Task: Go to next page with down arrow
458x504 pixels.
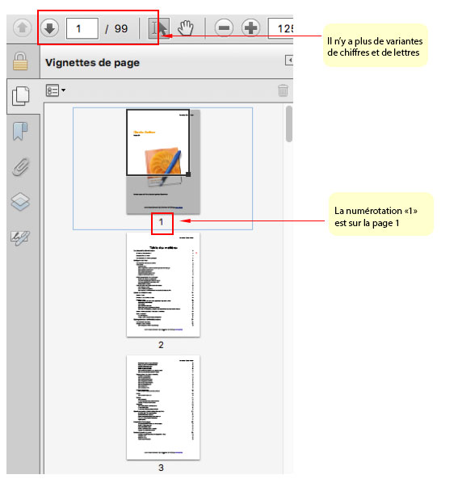Action: 49,28
